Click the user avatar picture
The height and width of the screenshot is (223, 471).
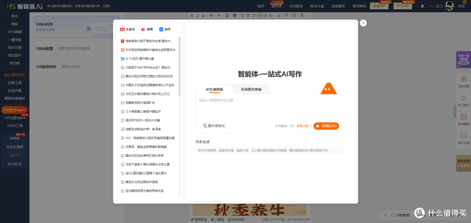coord(449,6)
